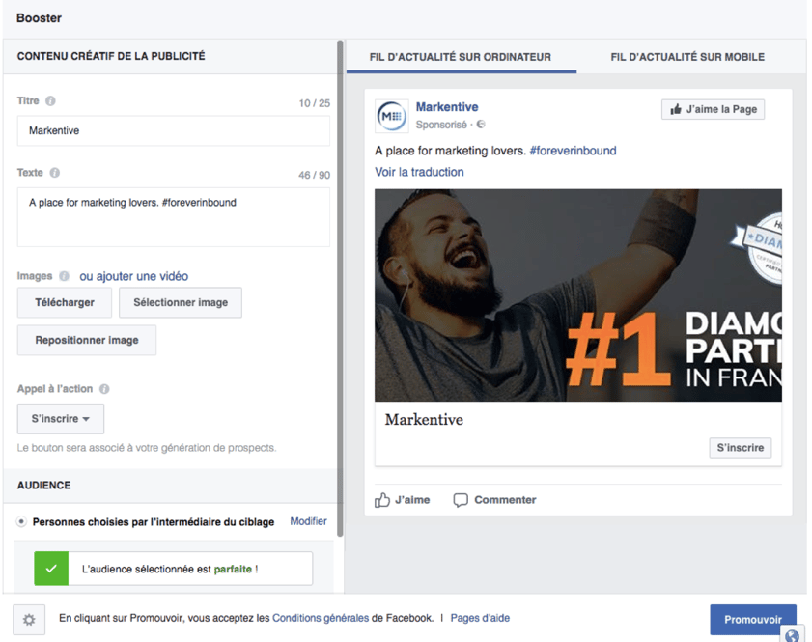The height and width of the screenshot is (642, 812).
Task: Click the left panel vertical scrollbar
Action: coord(339,290)
